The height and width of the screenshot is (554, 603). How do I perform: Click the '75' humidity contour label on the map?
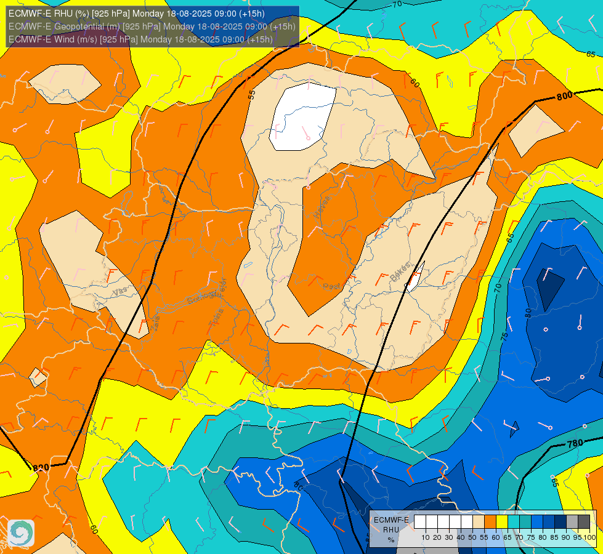505,337
